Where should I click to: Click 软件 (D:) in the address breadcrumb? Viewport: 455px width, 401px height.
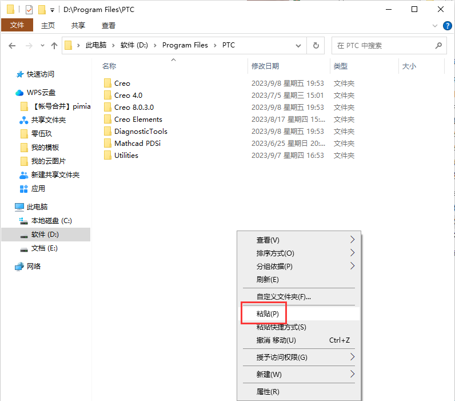tap(134, 45)
